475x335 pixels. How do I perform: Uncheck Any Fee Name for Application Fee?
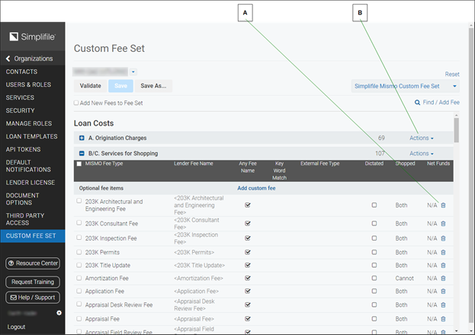(x=248, y=291)
